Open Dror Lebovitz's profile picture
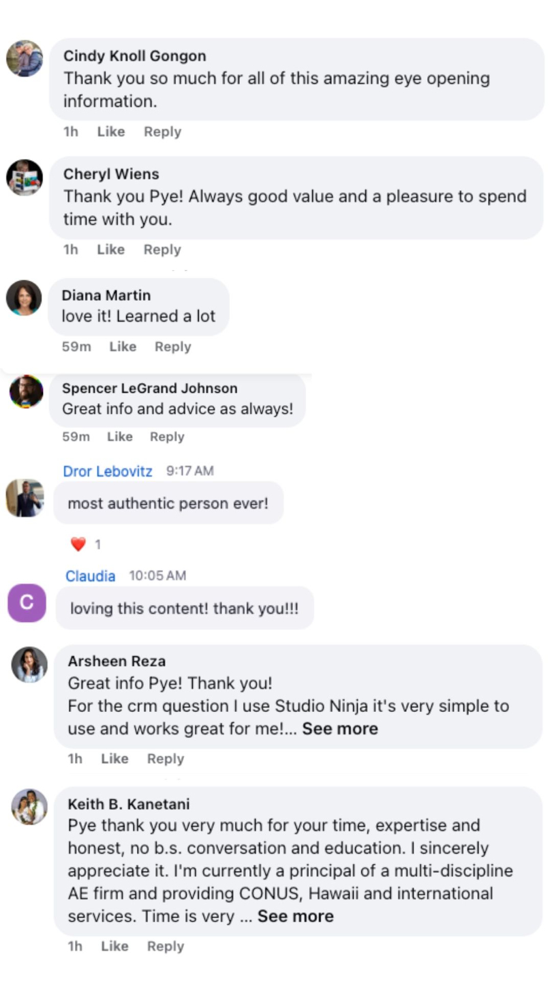Screen dimensions: 552x982 [x=25, y=498]
